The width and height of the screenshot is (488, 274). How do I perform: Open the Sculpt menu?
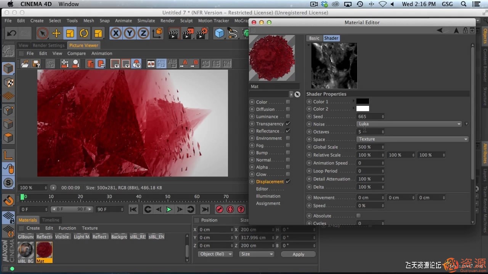186,21
